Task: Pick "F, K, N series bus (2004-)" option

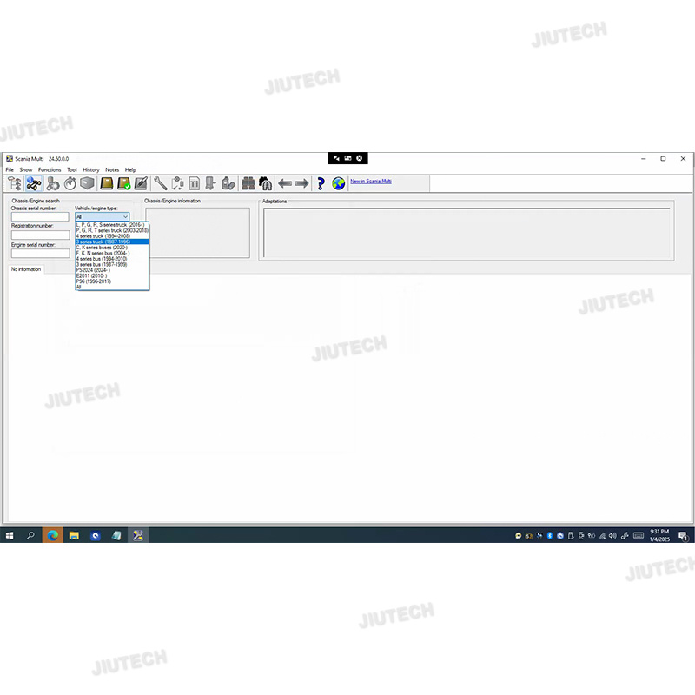Action: [103, 253]
